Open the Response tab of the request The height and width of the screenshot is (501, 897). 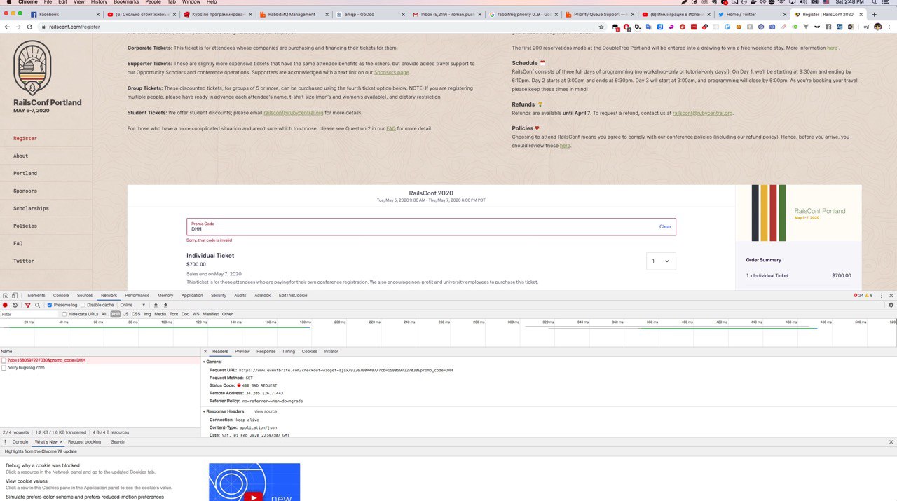(266, 351)
